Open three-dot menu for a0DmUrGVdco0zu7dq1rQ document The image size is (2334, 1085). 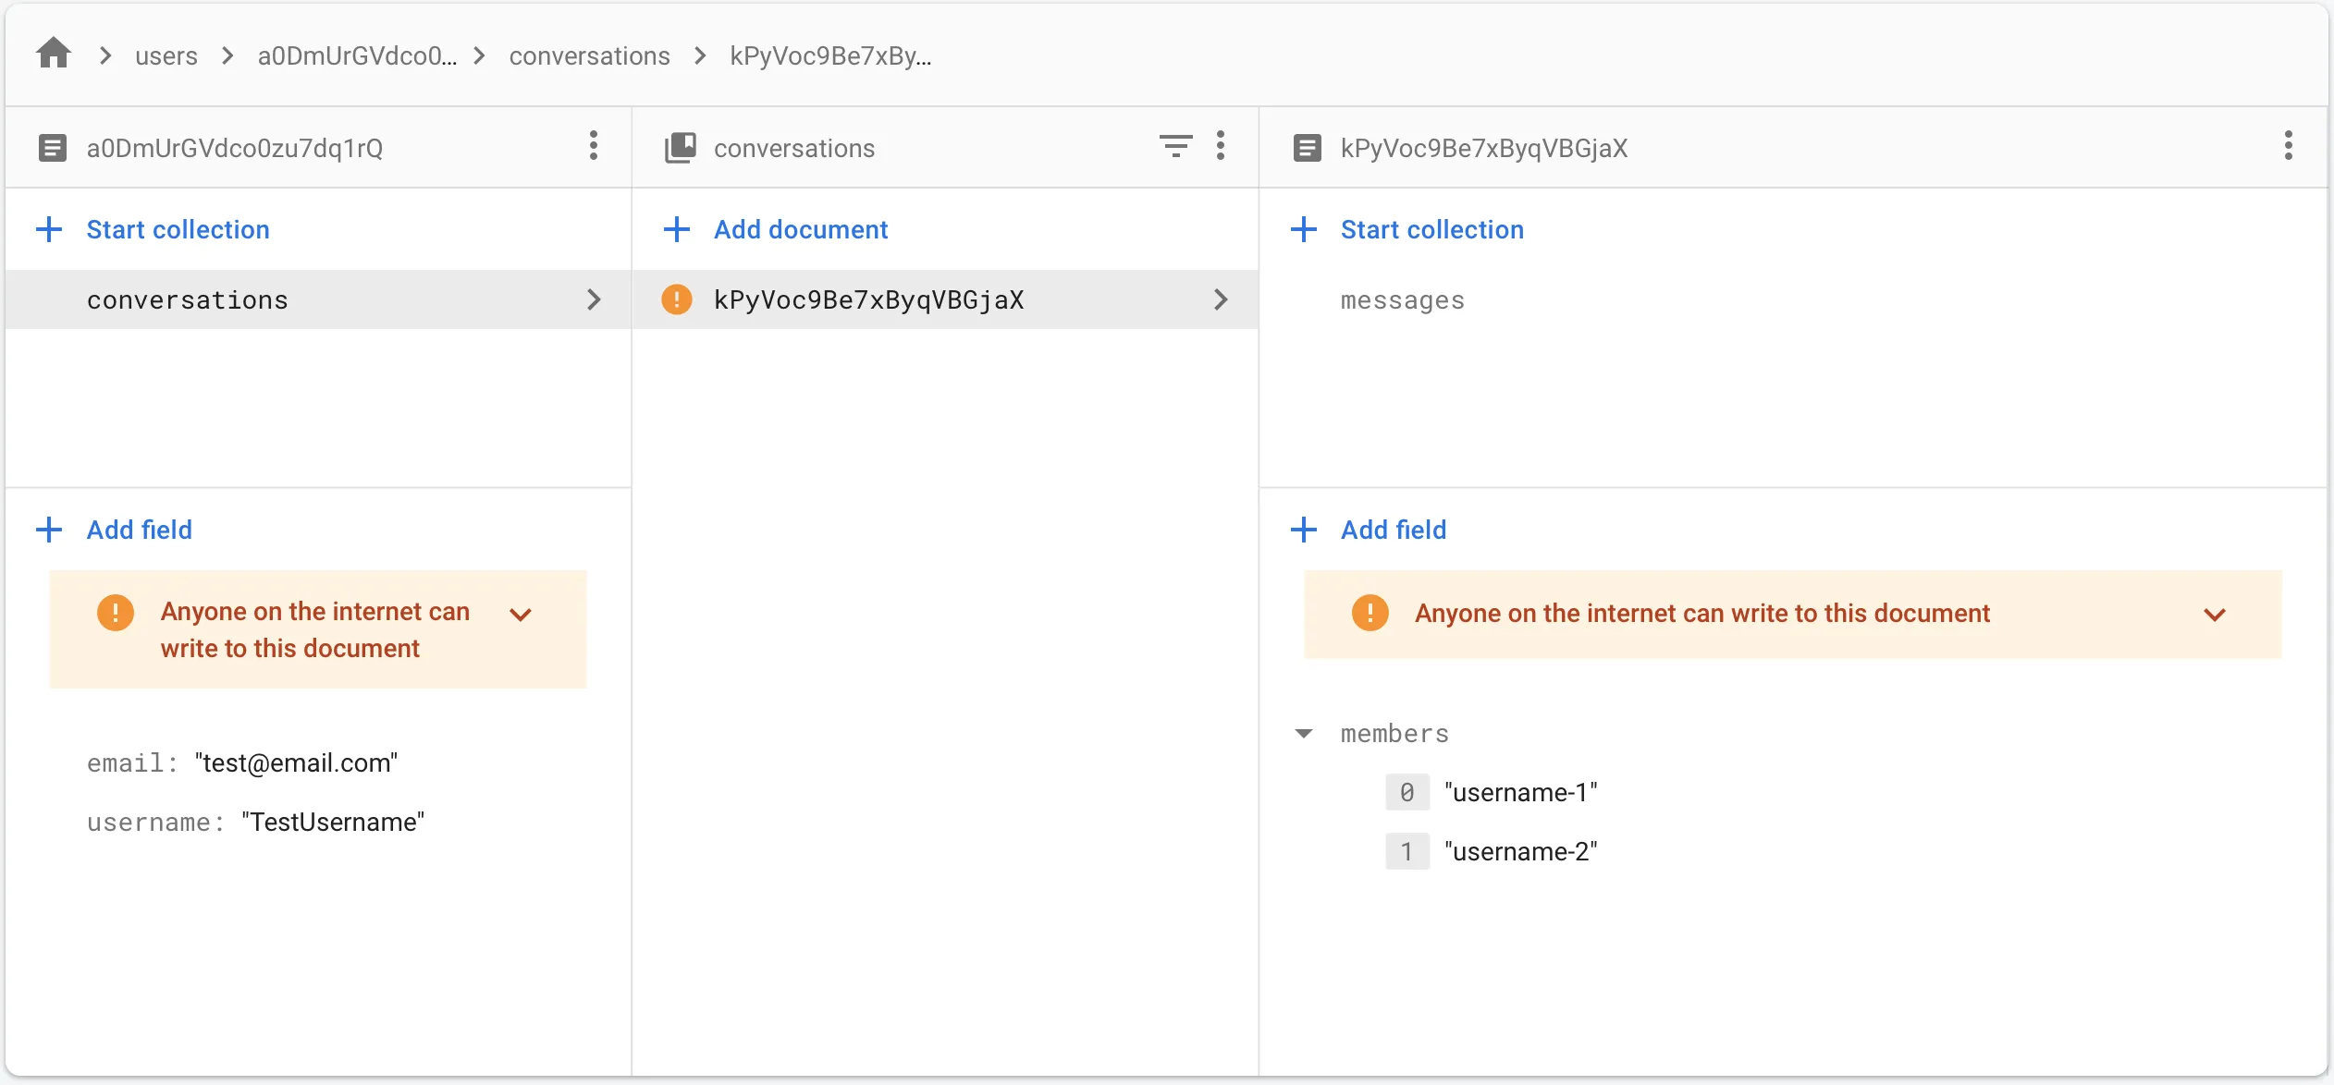(x=594, y=146)
